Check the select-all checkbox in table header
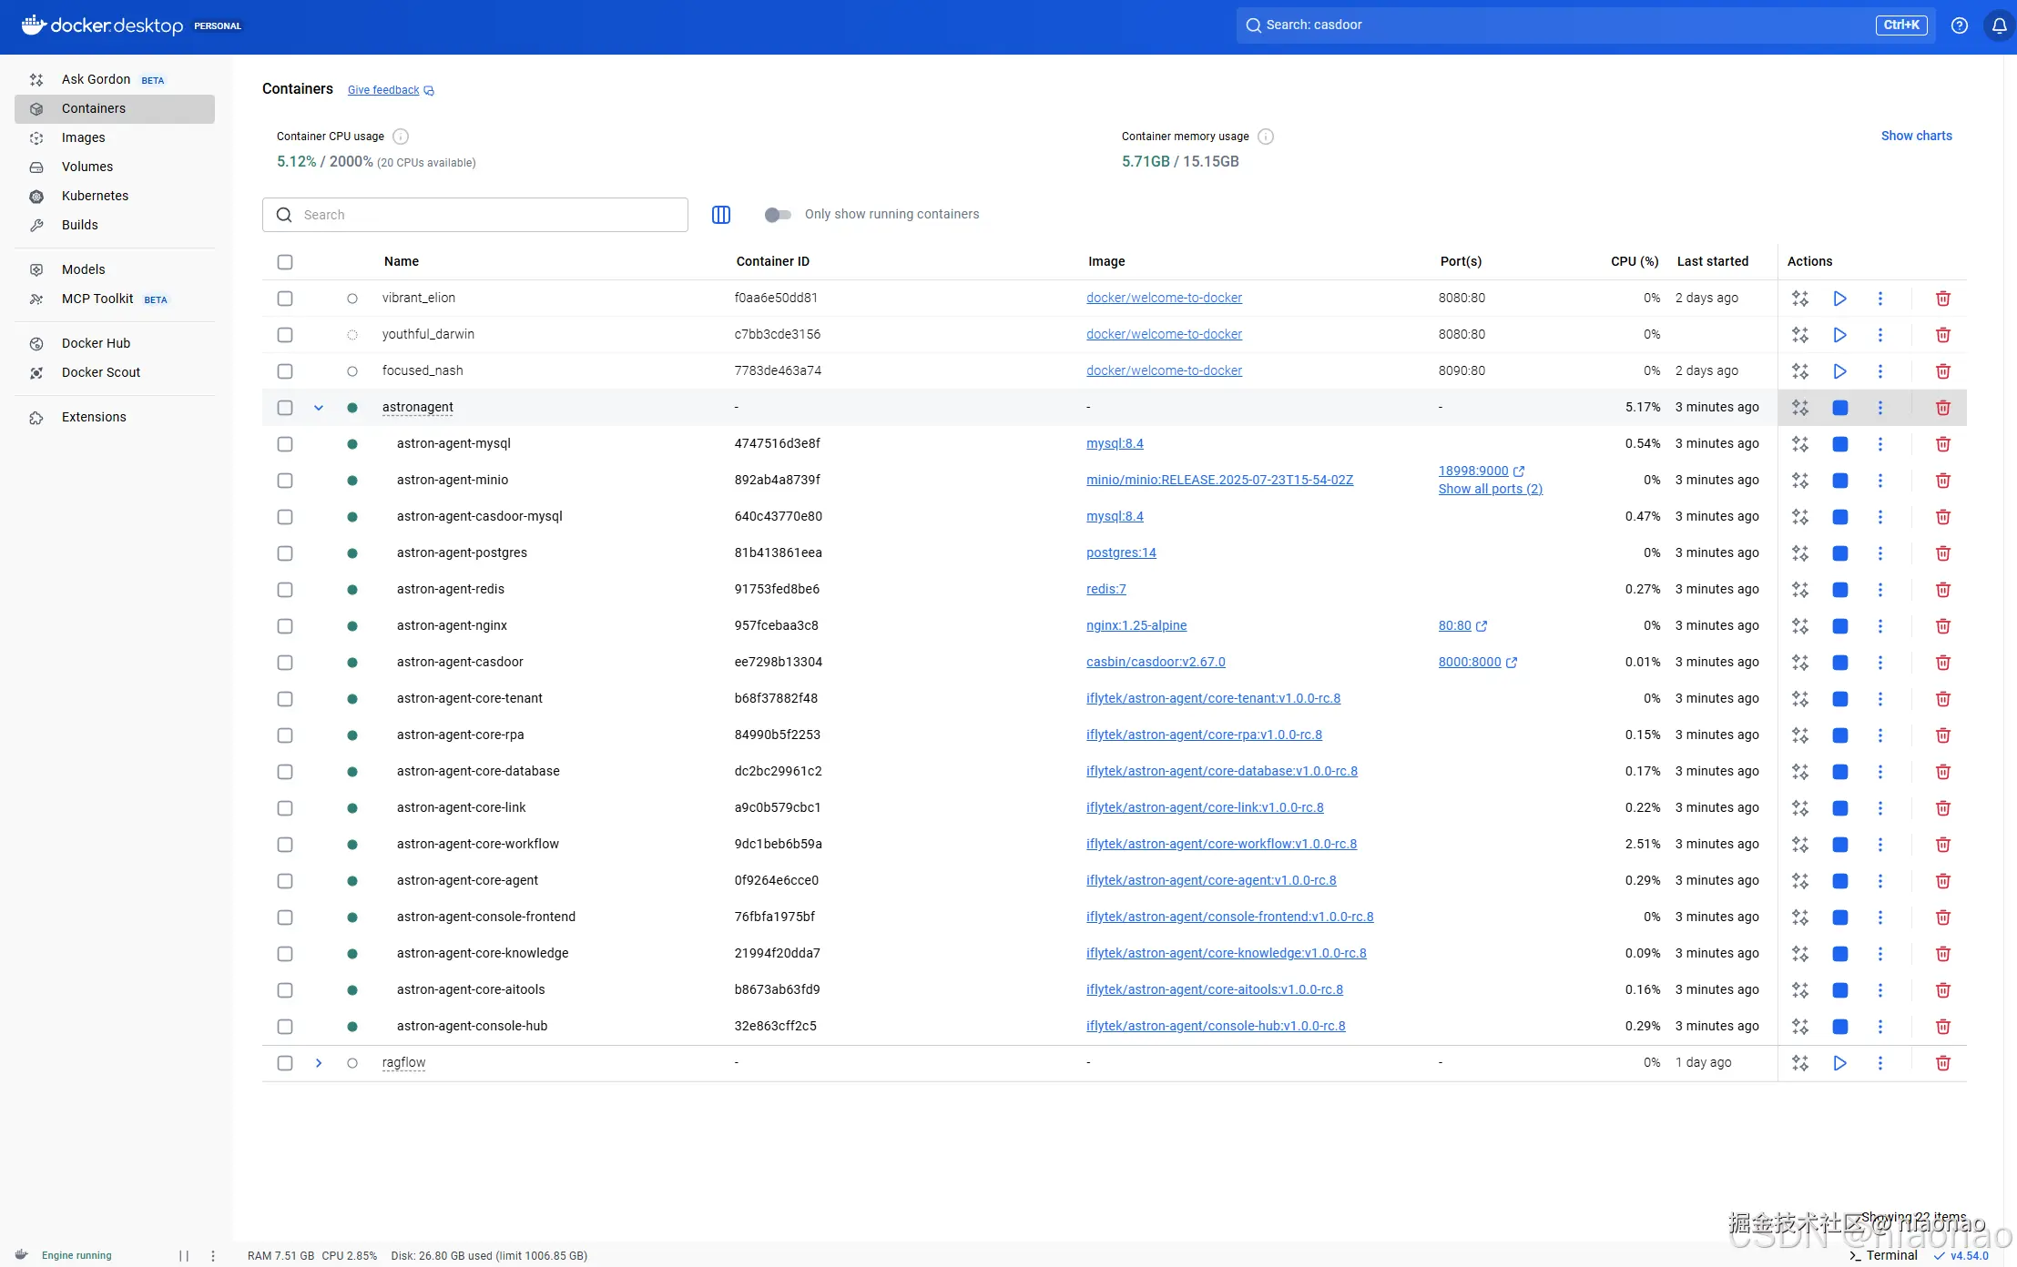The image size is (2017, 1267). (285, 262)
